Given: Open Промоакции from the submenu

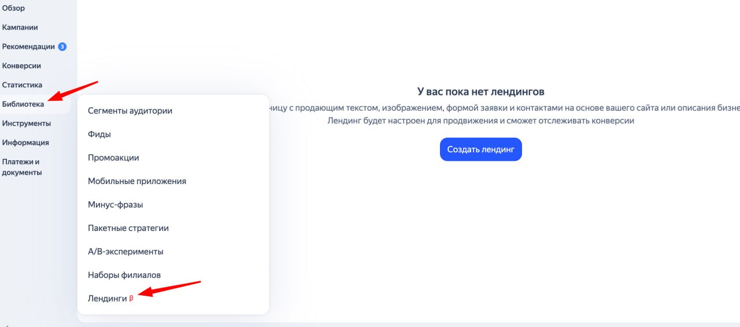Looking at the screenshot, I should click(113, 157).
